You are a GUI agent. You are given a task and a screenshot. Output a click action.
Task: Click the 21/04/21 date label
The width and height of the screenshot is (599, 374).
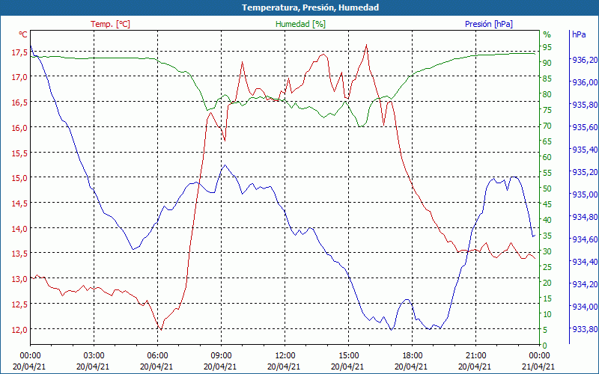coord(538,367)
